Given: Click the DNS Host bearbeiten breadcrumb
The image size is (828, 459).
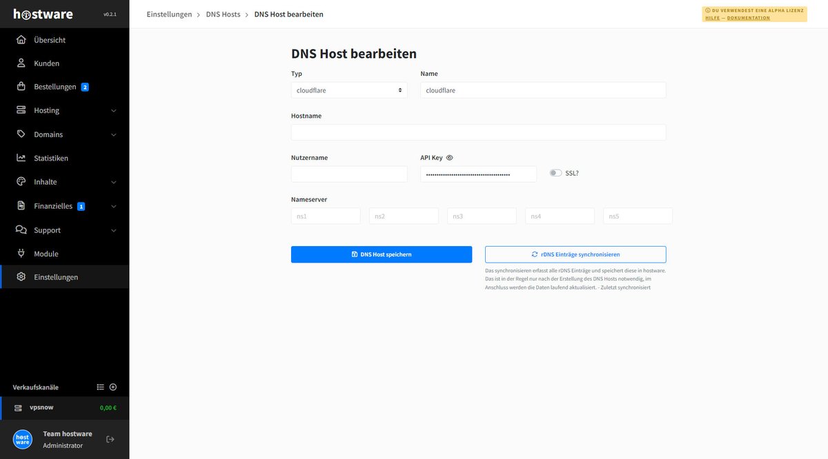Looking at the screenshot, I should pos(288,14).
